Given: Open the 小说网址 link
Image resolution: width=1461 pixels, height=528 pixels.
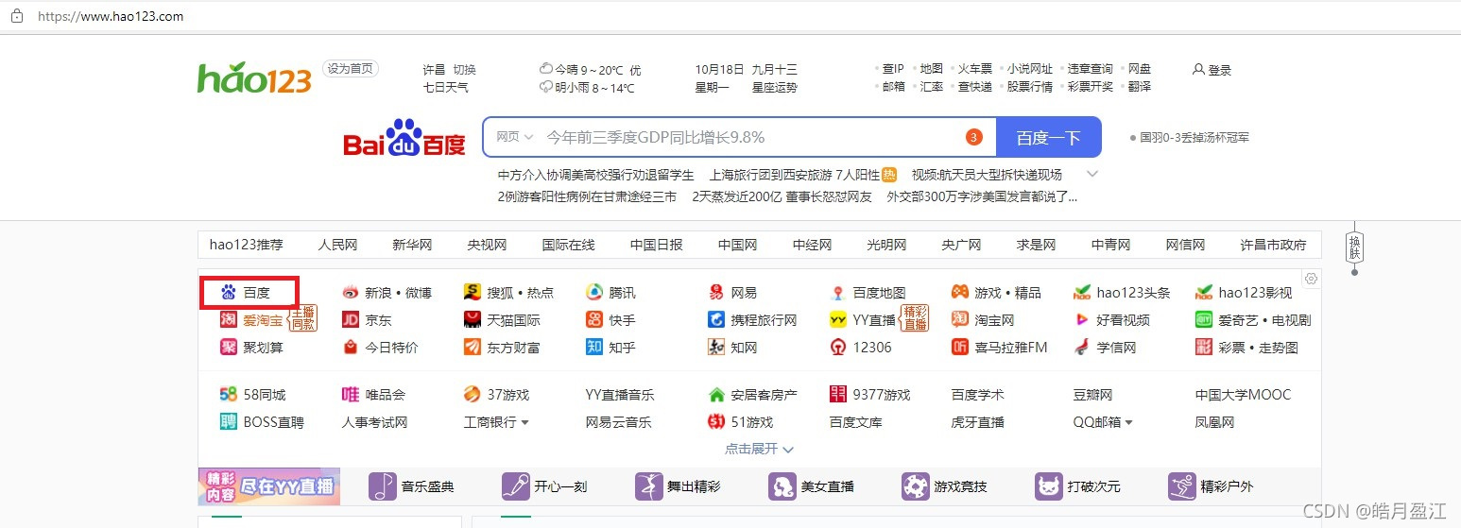Looking at the screenshot, I should point(1030,69).
